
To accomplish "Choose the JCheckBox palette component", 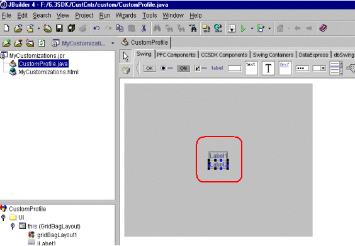I will pos(200,68).
